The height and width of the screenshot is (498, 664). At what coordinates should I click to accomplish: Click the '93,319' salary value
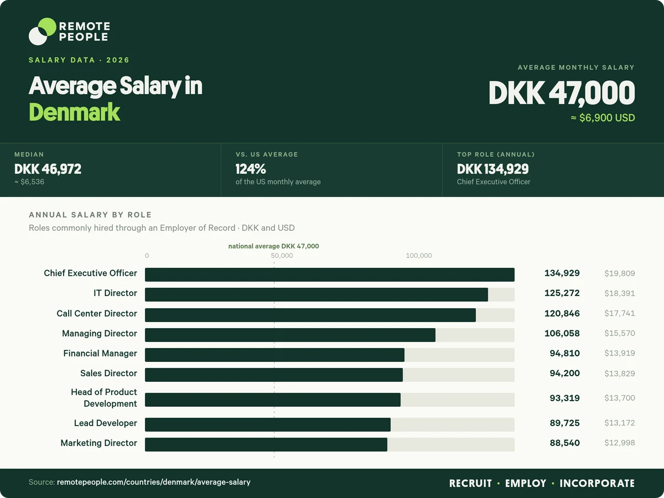pos(564,398)
